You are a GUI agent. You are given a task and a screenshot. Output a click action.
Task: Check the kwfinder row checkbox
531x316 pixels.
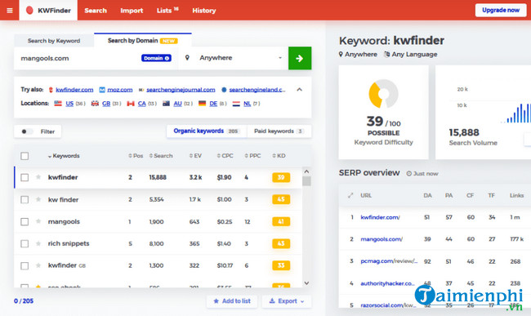pos(25,177)
